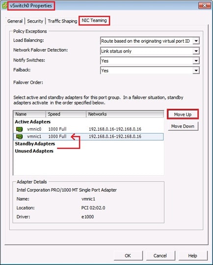Click the Move Down button
This screenshot has width=213, height=265.
click(x=183, y=126)
